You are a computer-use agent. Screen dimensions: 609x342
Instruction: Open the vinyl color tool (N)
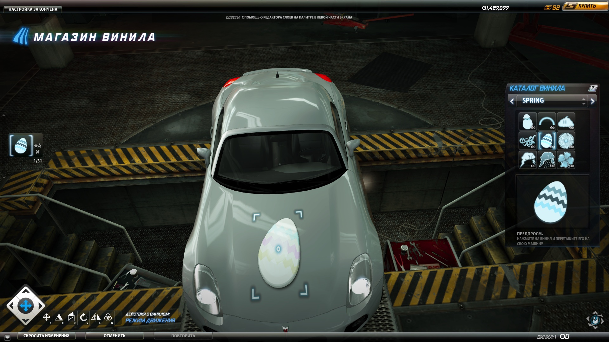click(x=108, y=317)
